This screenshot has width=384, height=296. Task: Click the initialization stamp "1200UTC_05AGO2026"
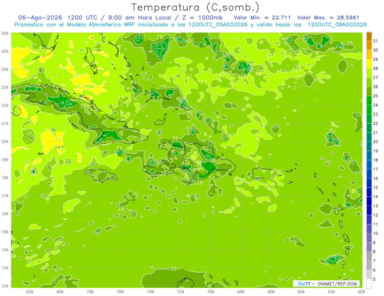coord(218,25)
